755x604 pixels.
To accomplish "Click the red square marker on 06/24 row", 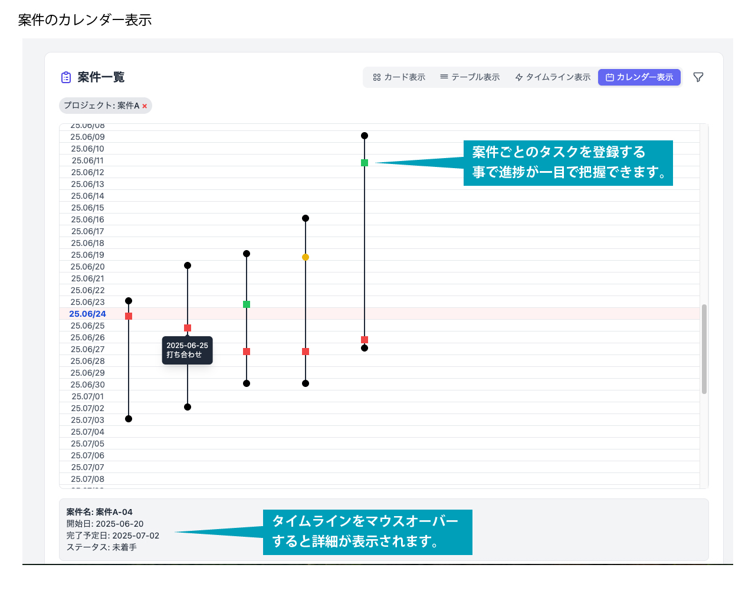I will click(x=129, y=316).
